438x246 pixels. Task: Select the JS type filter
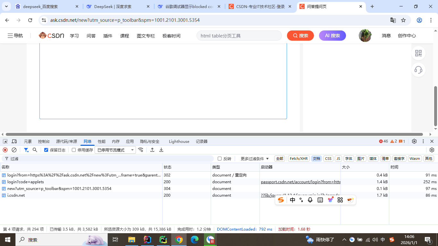(x=338, y=159)
